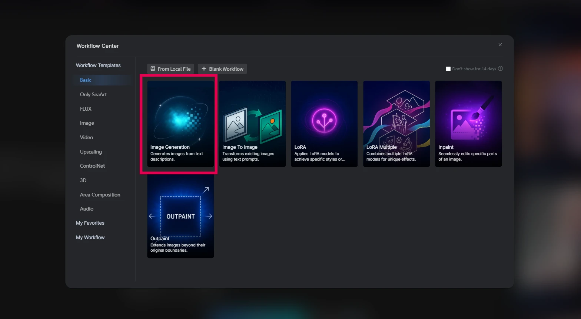The width and height of the screenshot is (581, 319).
Task: Select the FLUX category
Action: (86, 109)
